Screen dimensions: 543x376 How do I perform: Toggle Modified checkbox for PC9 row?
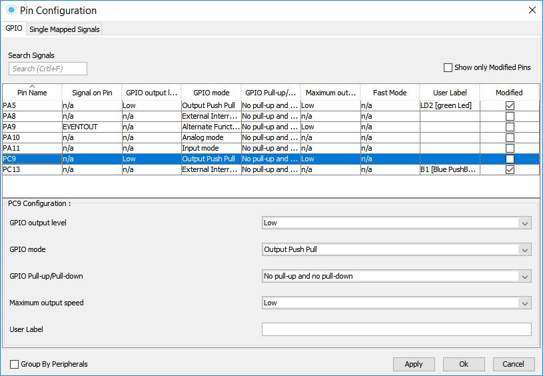point(510,159)
